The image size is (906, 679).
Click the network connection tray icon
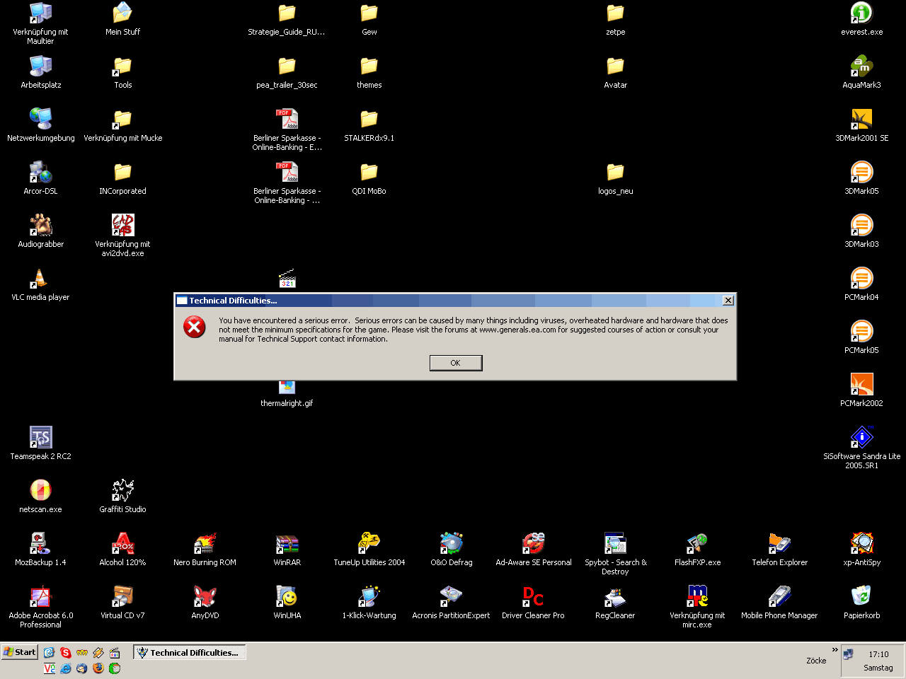pos(849,654)
